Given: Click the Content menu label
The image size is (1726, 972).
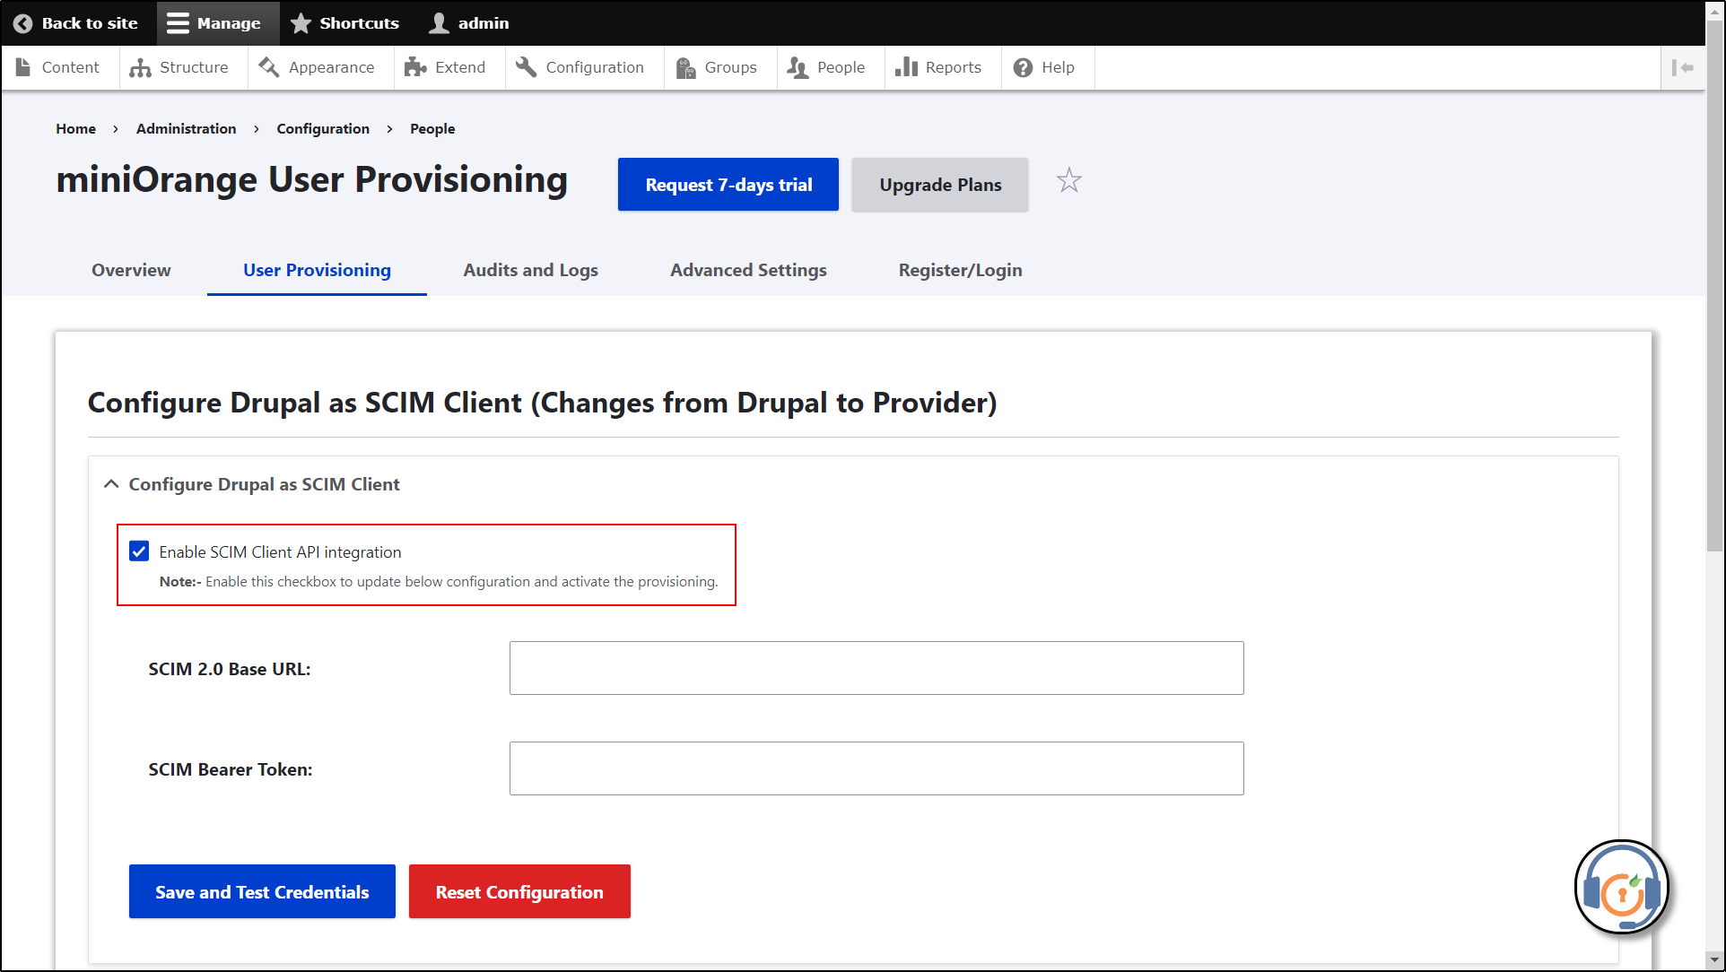Looking at the screenshot, I should click(71, 67).
